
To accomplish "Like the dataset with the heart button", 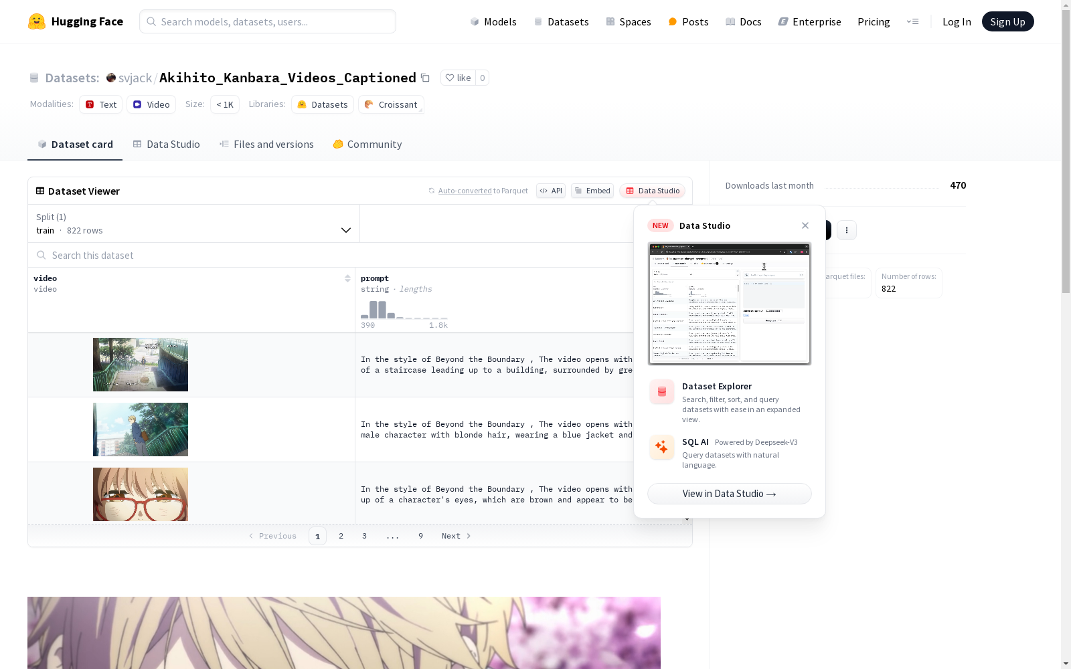I will (459, 78).
